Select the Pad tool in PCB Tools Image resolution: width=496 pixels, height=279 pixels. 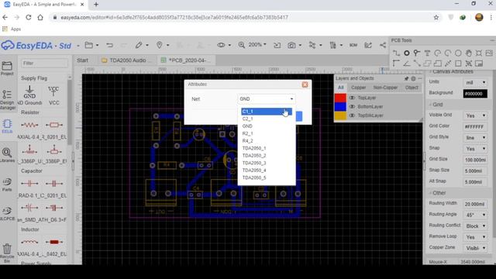click(406, 53)
